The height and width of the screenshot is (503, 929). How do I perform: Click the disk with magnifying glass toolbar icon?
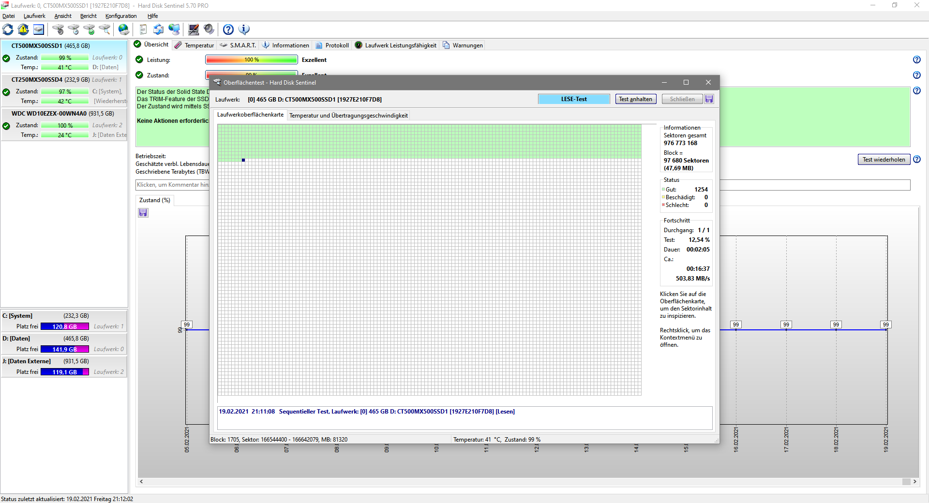point(105,30)
